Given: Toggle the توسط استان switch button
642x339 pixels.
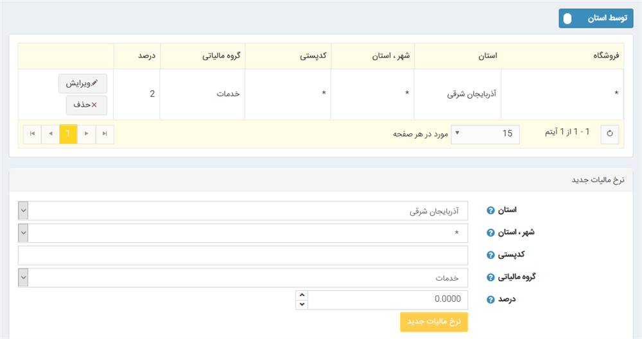Looking at the screenshot, I should 596,19.
